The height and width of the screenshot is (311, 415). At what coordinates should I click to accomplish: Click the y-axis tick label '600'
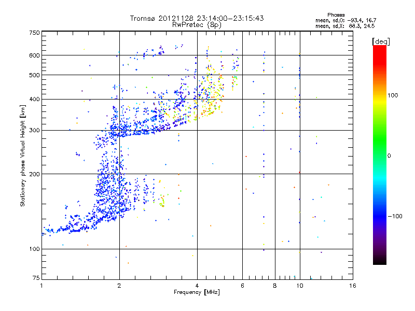pyautogui.click(x=34, y=55)
